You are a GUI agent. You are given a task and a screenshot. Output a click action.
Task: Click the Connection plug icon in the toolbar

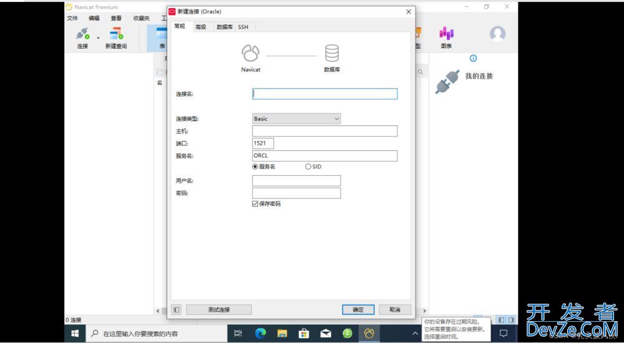82,34
